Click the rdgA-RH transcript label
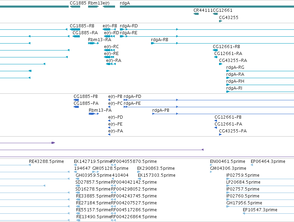294x222 pixels. [x=235, y=82]
